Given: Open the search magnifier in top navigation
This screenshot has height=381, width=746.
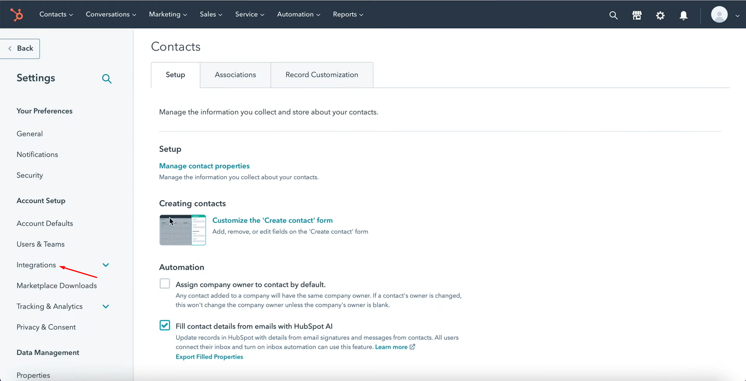Looking at the screenshot, I should [613, 15].
